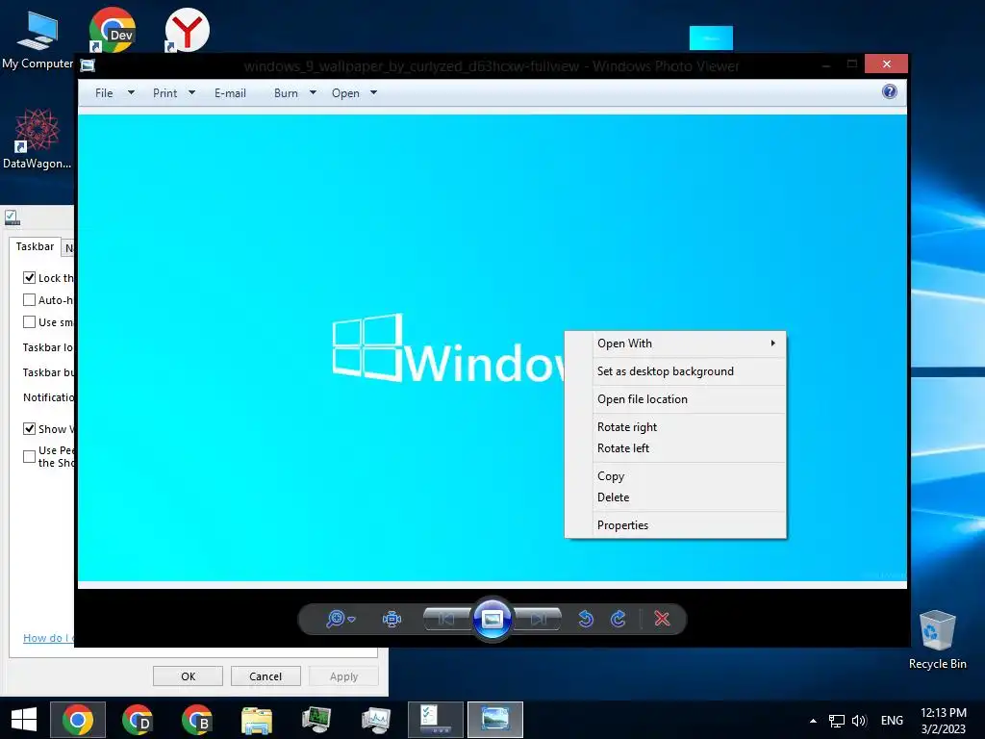Open Resource Monitor taskbar icon
Viewport: 985px width, 739px height.
coord(376,720)
